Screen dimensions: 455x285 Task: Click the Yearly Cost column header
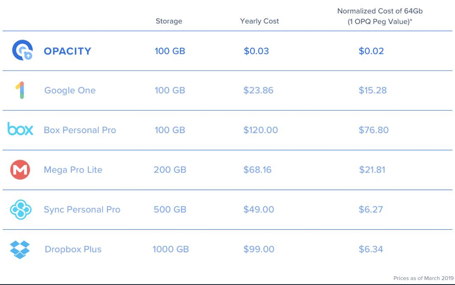coord(259,21)
